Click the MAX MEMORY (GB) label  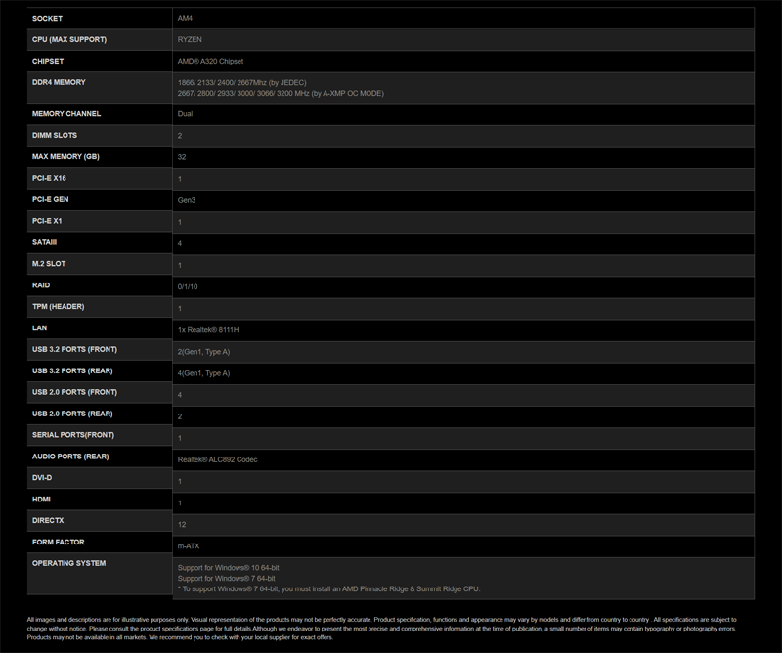tap(66, 156)
